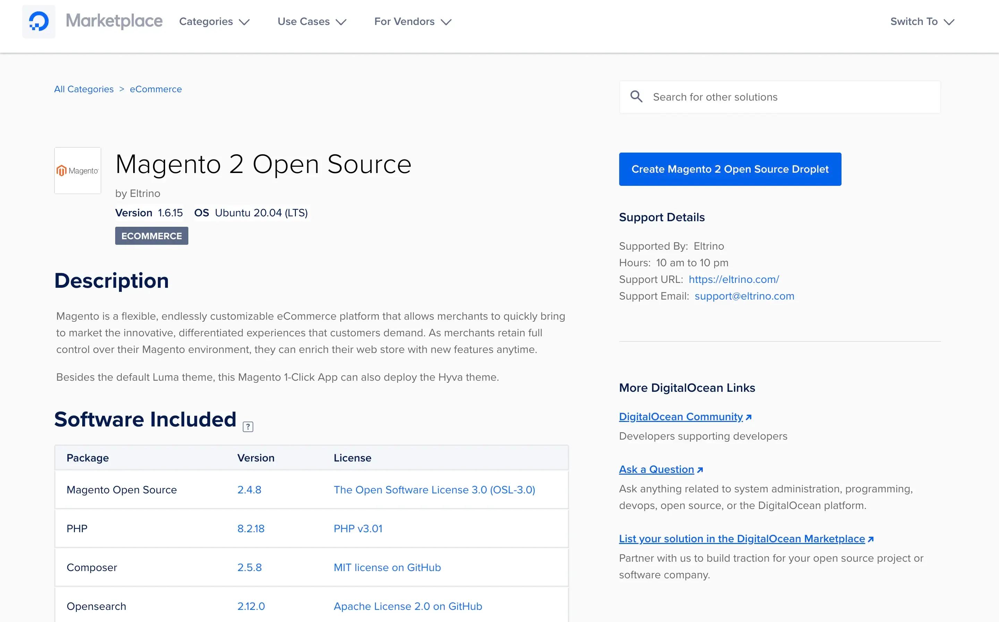Screen dimensions: 999x622
Task: Click the ECOMMERCE category badge
Action: [152, 236]
